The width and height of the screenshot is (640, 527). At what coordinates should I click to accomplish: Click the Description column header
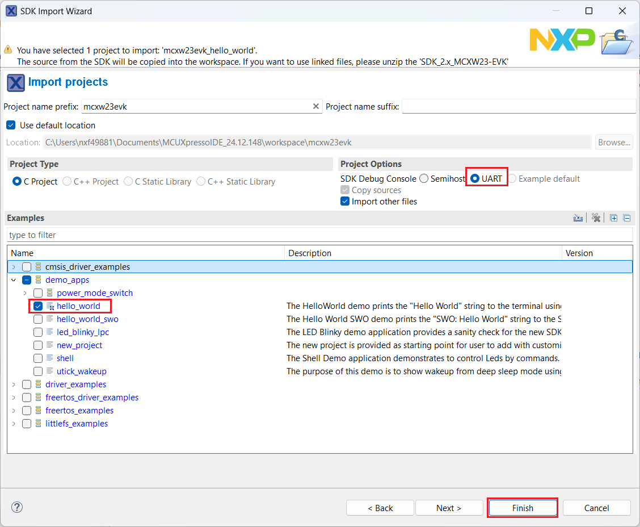(x=423, y=253)
